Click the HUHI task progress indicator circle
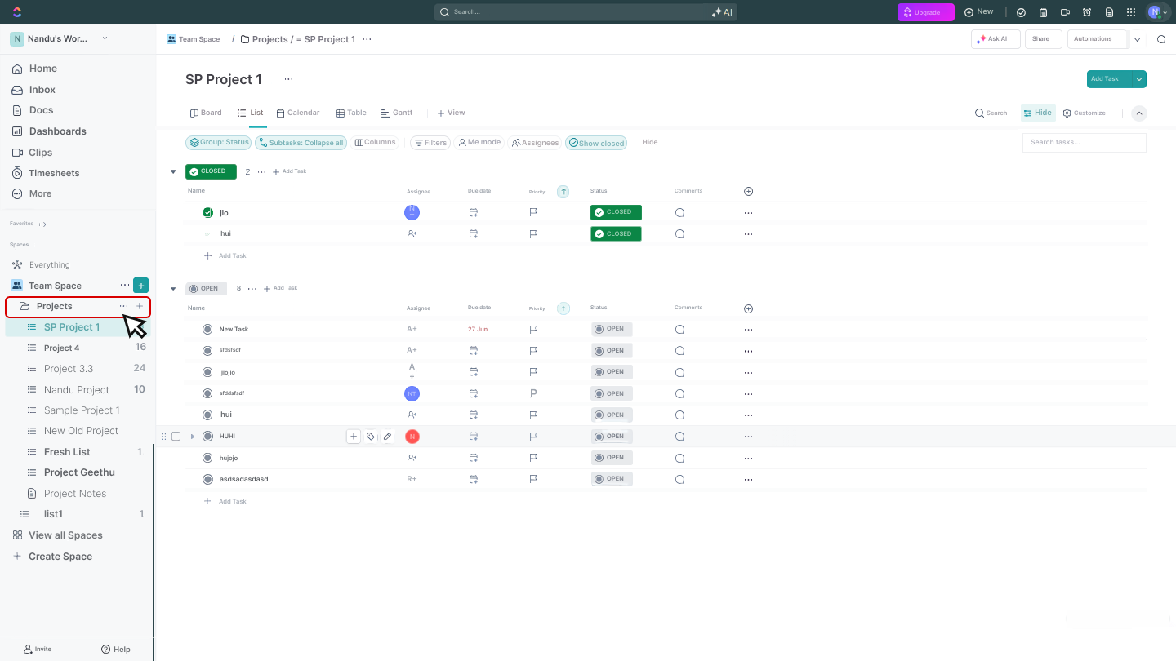The height and width of the screenshot is (661, 1176). (x=207, y=436)
